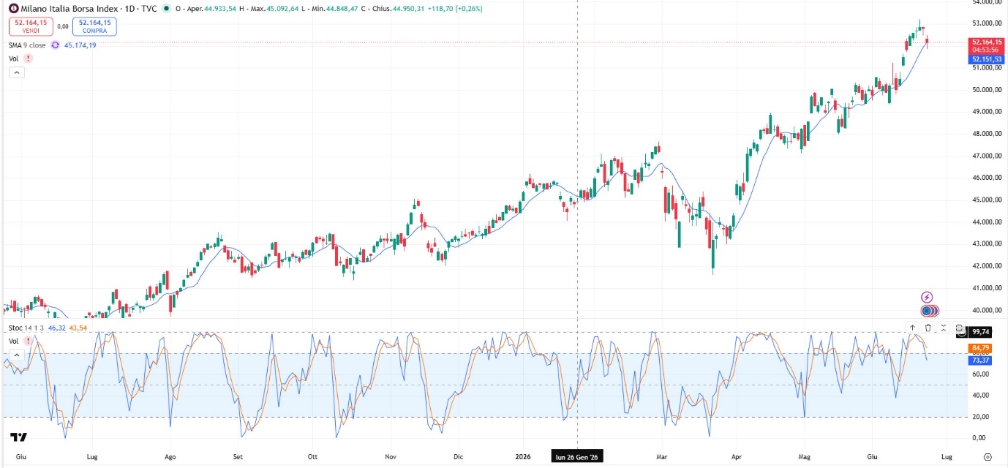
Task: Click the Nov label on the time axis
Action: pos(391,457)
